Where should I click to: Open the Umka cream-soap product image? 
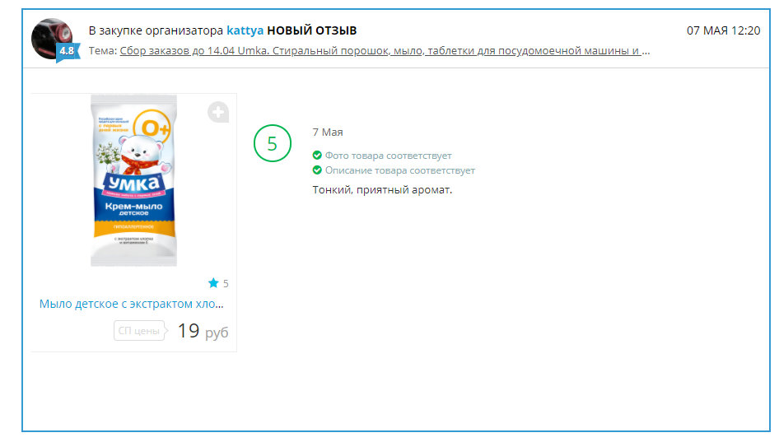coord(133,180)
